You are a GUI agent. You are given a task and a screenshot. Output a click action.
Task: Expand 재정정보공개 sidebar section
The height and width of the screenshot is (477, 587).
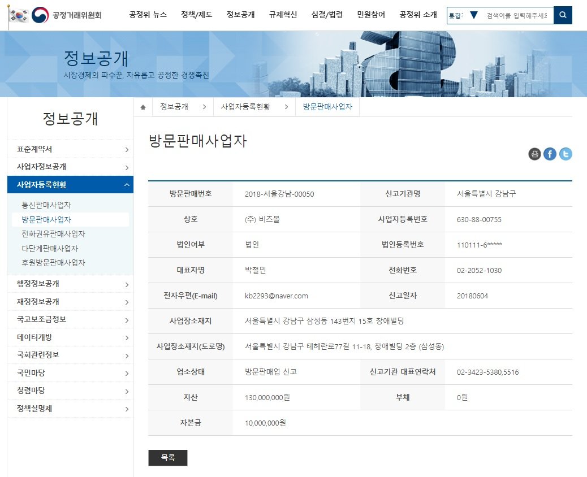(x=70, y=302)
